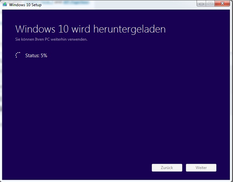Click the 'Sie können Ihren PC weiterhin verwenden' text
The image size is (233, 182).
tap(51, 39)
